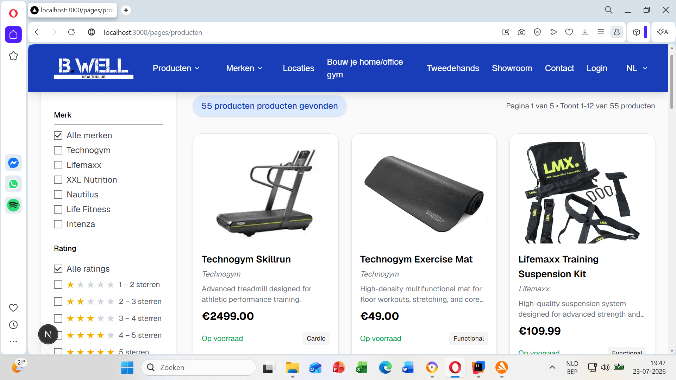Launch WhatsApp from the Opera sidebar
The image size is (676, 380).
[13, 184]
